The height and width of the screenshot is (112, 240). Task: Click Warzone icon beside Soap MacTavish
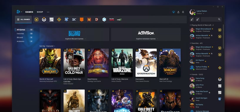click(220, 92)
